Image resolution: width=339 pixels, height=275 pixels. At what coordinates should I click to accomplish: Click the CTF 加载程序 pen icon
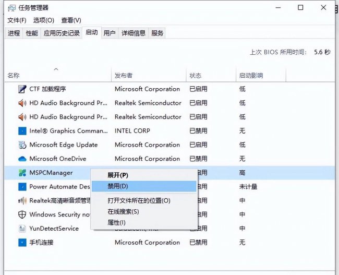point(22,89)
